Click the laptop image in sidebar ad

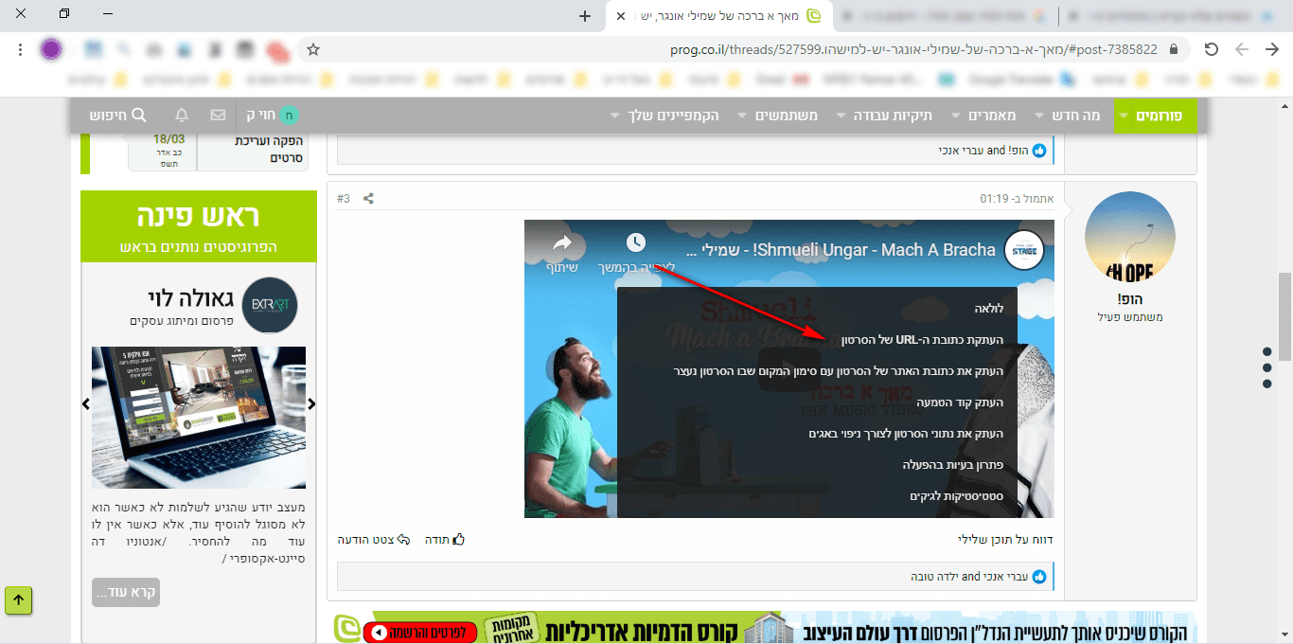(x=199, y=418)
